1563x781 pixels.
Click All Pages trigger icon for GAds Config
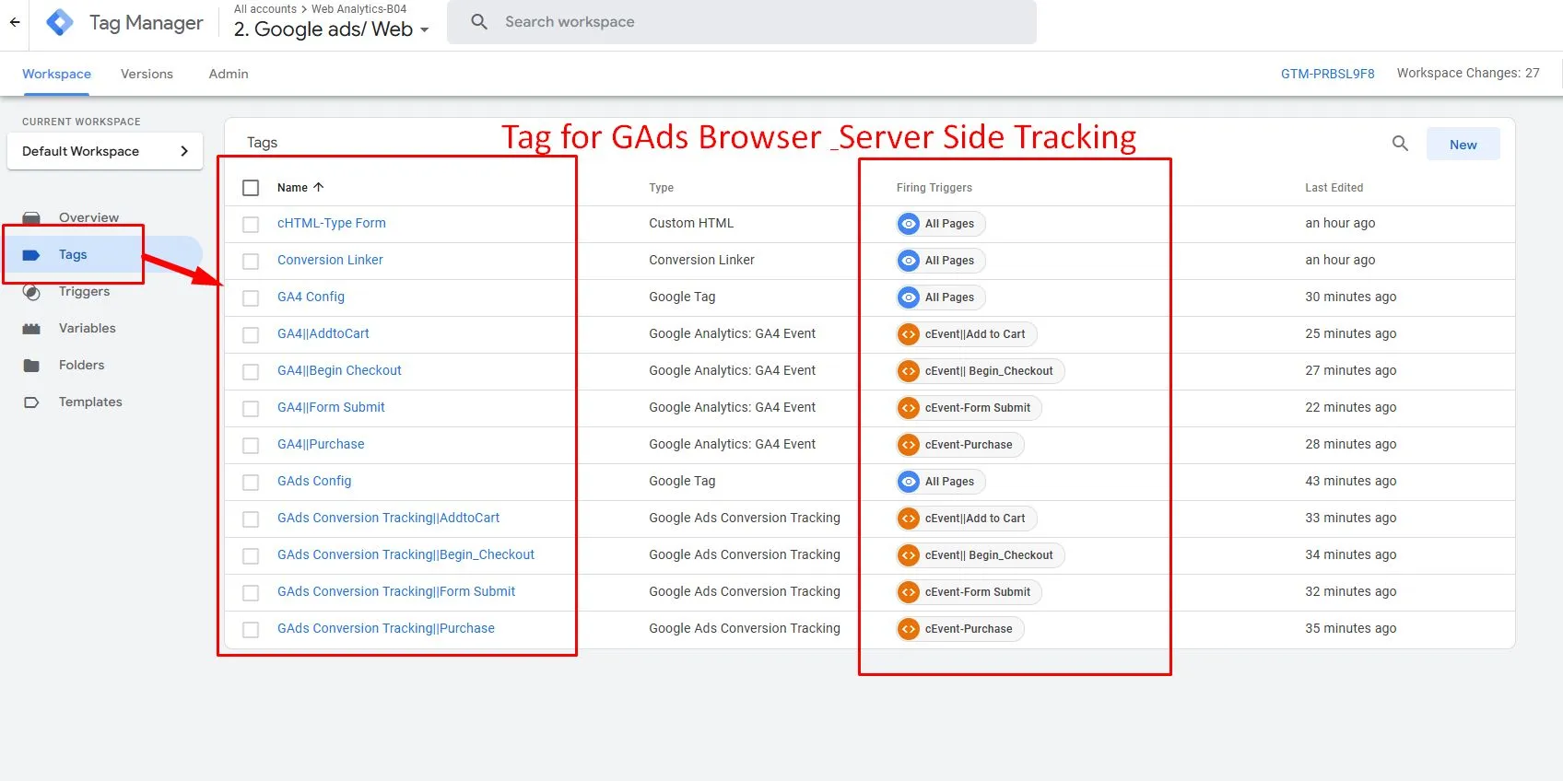[x=909, y=482]
